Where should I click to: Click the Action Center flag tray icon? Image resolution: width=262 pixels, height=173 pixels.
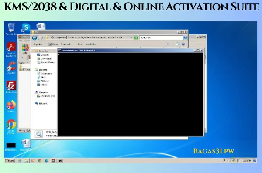click(238, 161)
